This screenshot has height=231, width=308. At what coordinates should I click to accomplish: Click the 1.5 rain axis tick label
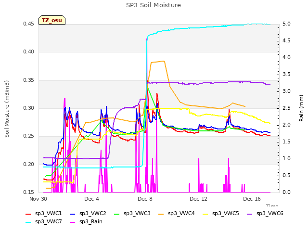(286, 142)
